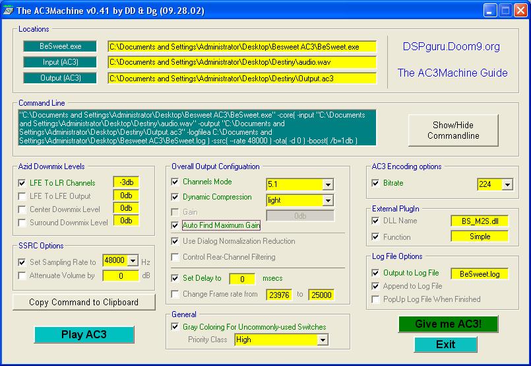
Task: Click inside the command line text box
Action: coord(197,128)
